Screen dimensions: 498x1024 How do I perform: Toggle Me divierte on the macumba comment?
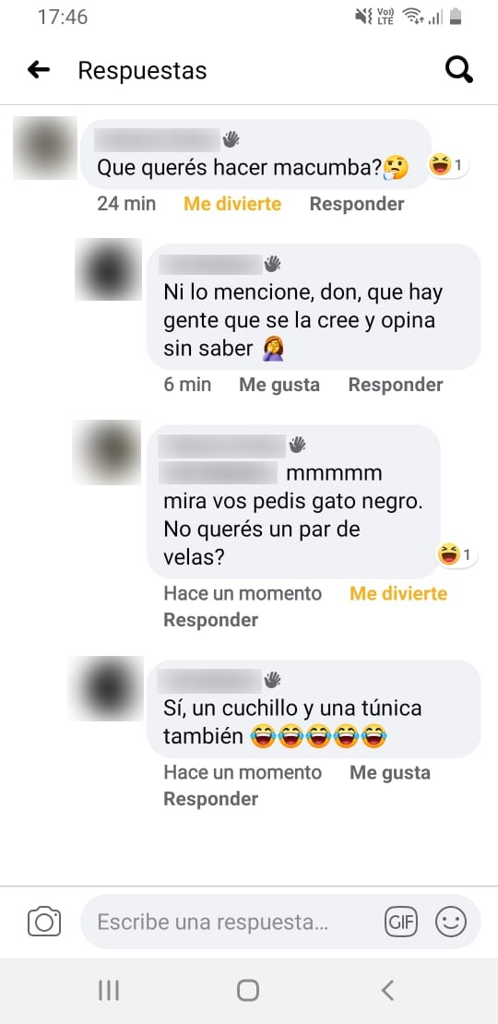232,204
